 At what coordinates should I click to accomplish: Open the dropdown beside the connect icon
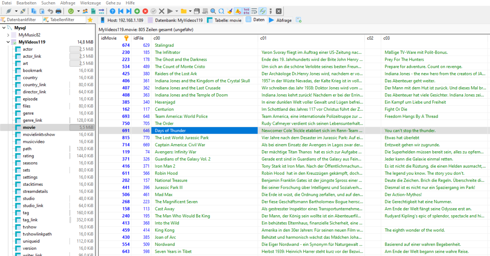(x=16, y=11)
